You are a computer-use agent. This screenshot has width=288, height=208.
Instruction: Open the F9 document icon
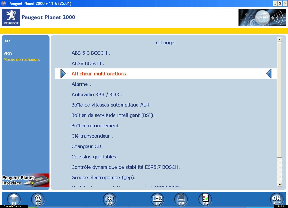point(205,199)
